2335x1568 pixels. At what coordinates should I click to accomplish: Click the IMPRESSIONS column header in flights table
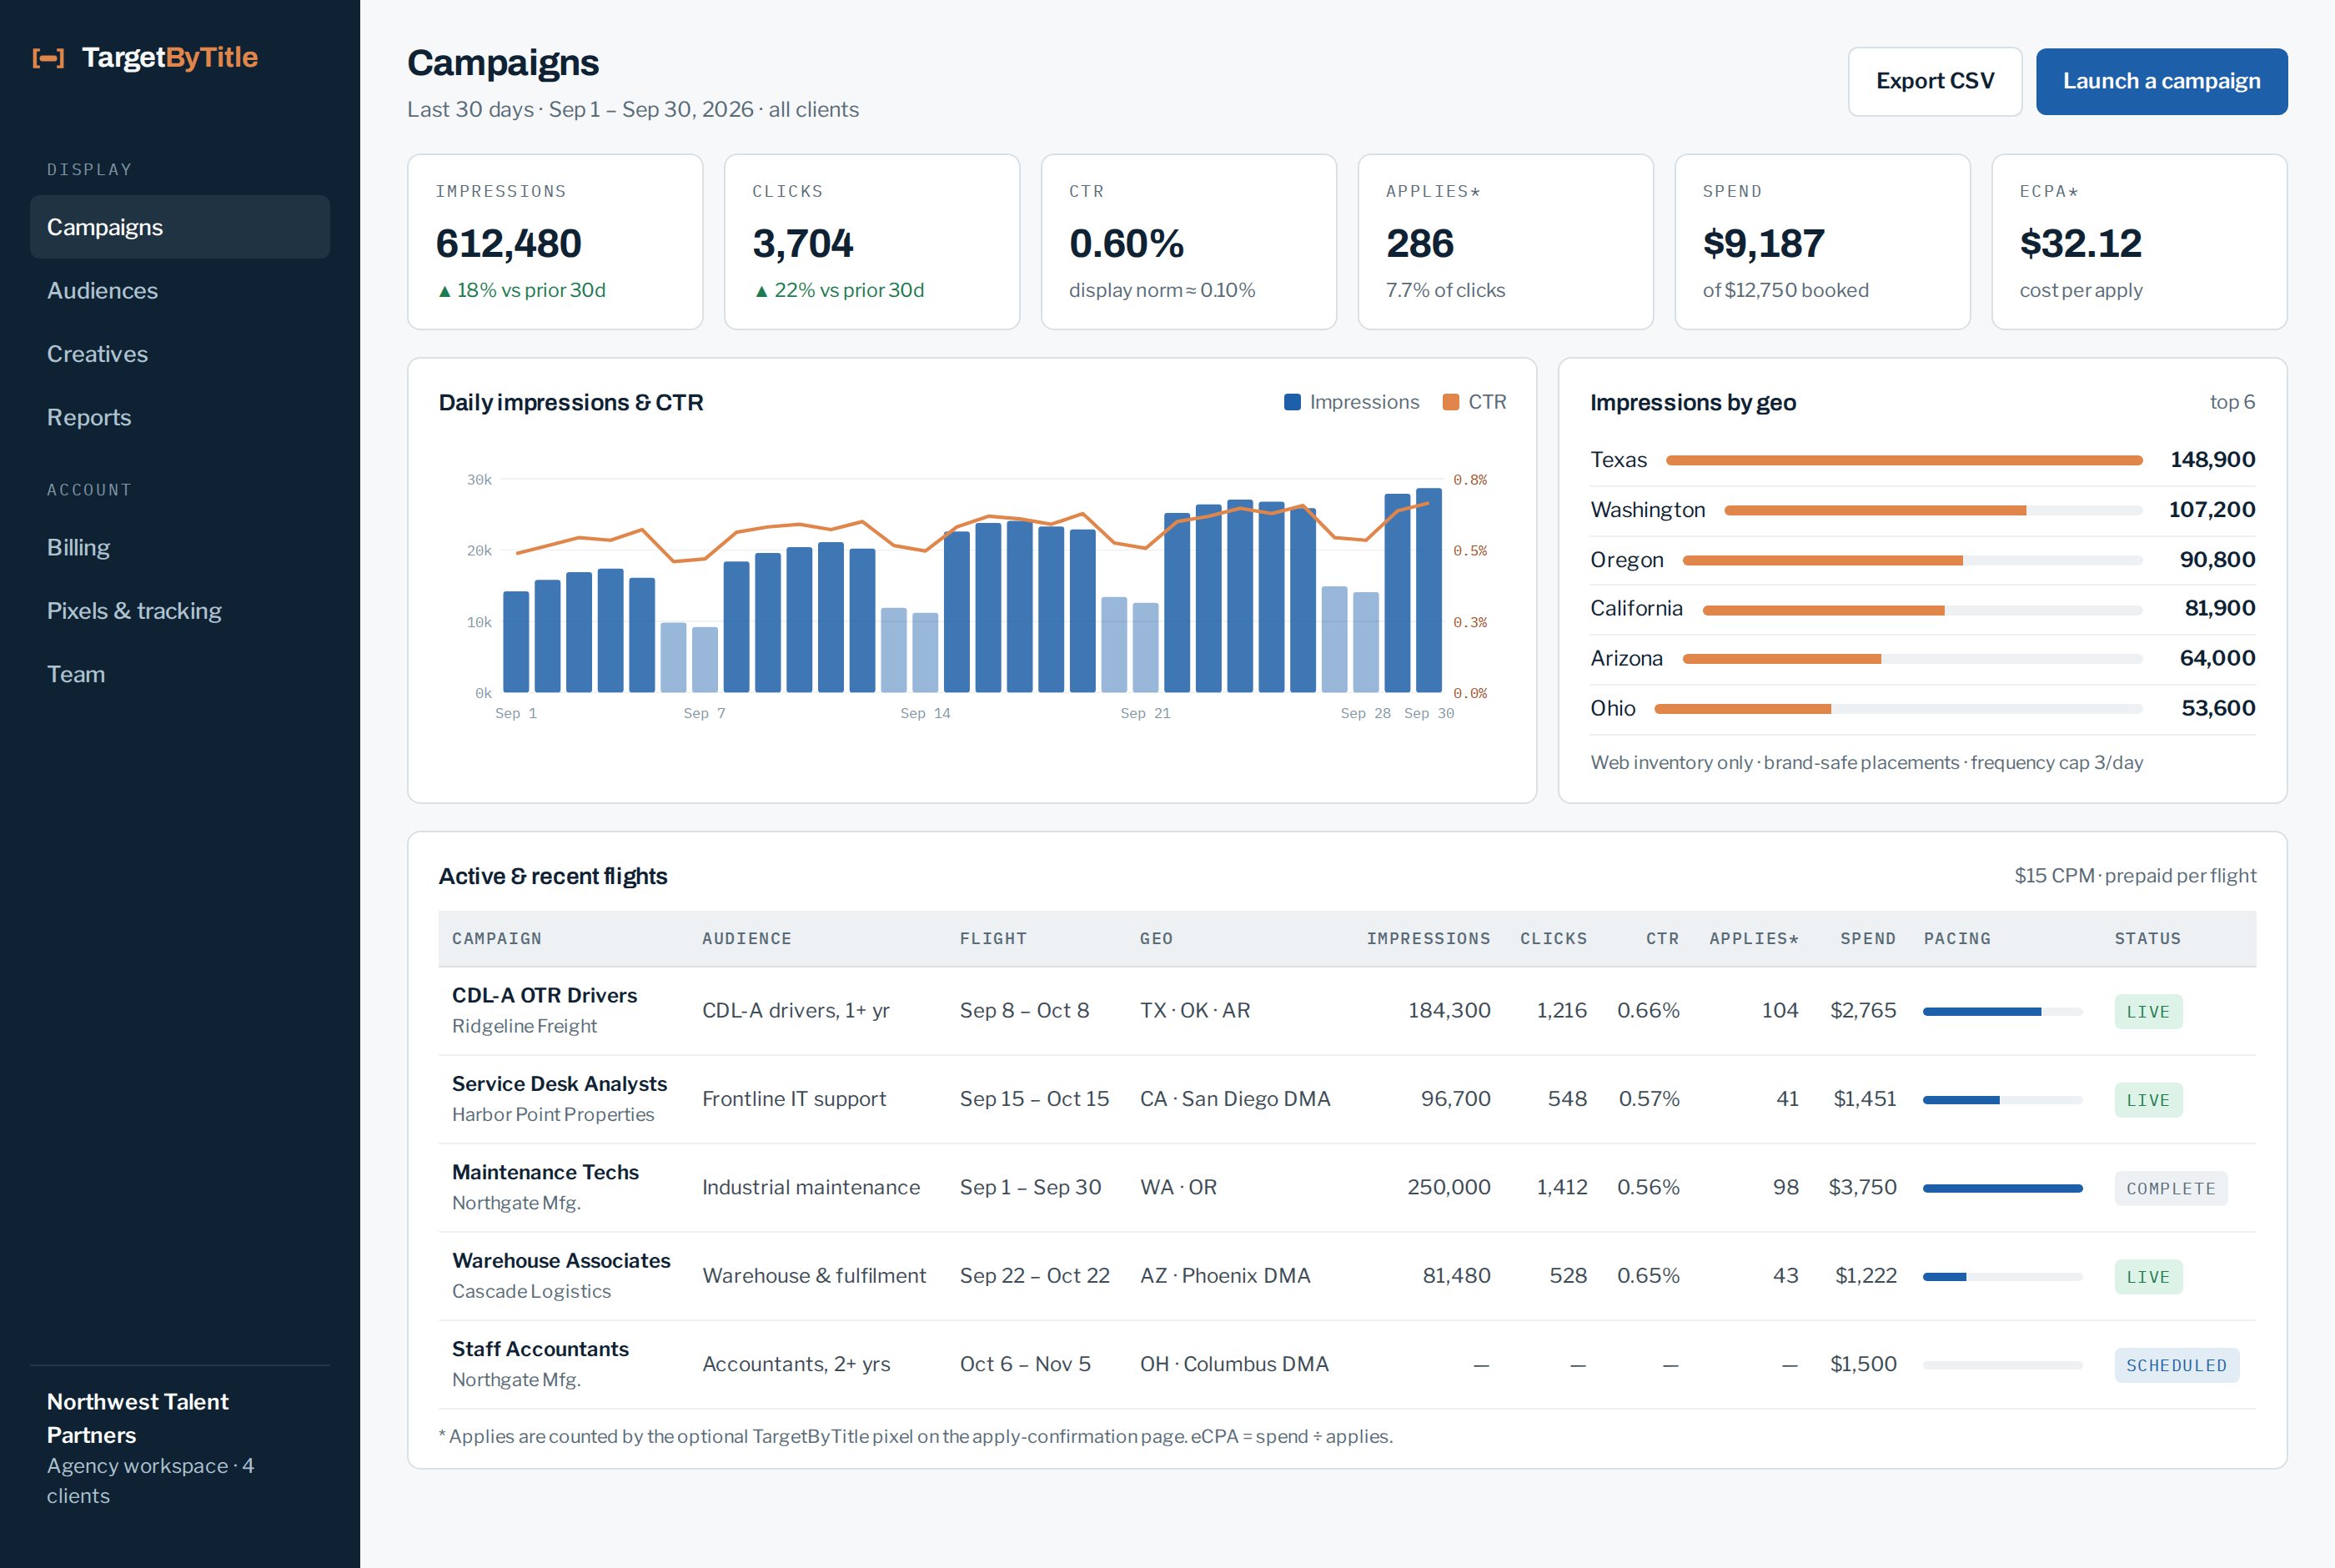click(x=1429, y=938)
